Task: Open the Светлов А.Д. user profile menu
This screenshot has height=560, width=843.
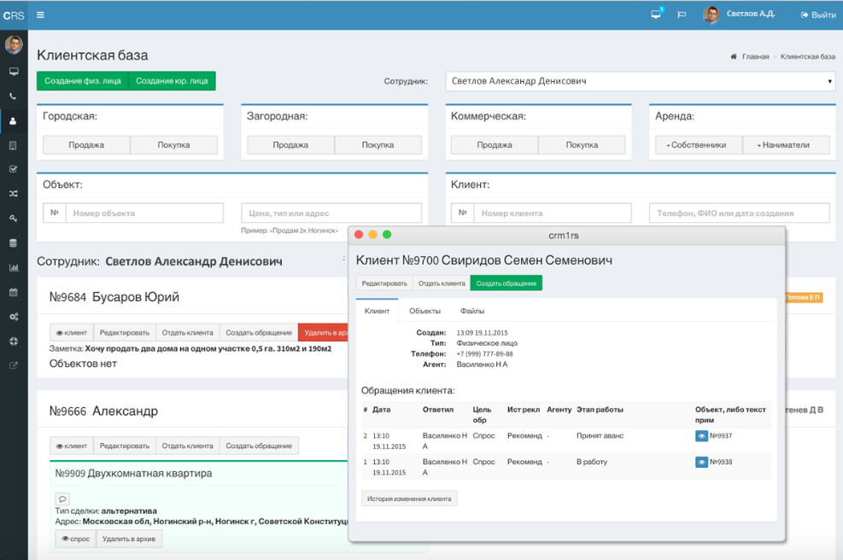Action: (x=740, y=15)
